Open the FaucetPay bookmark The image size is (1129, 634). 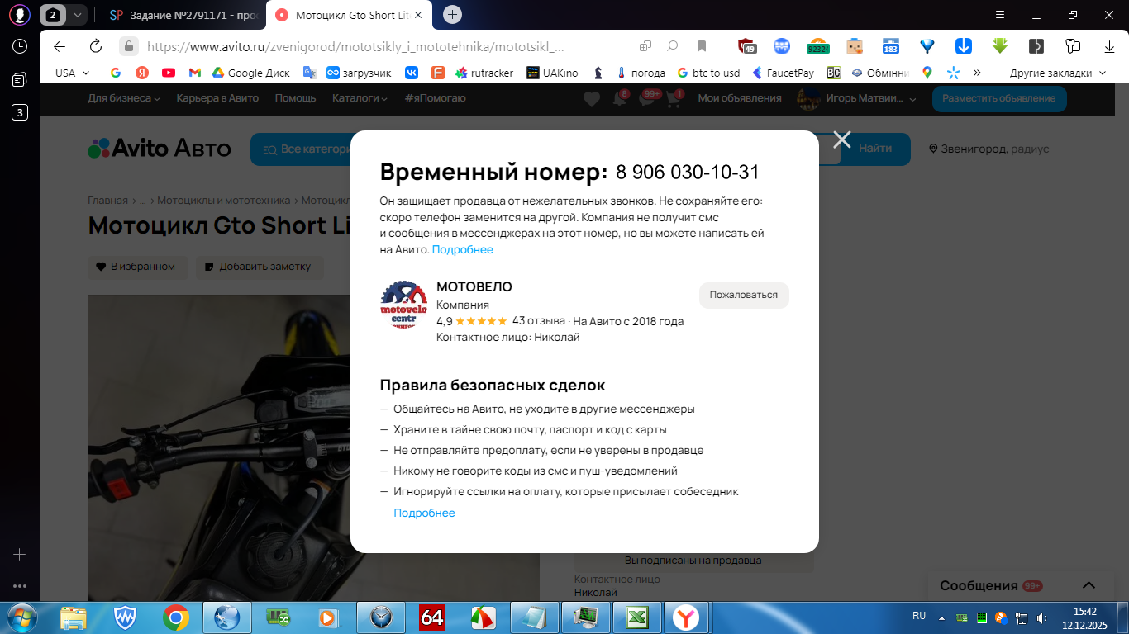coord(783,73)
